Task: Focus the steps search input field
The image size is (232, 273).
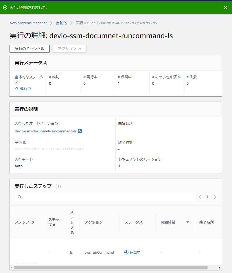Action: click(106, 197)
